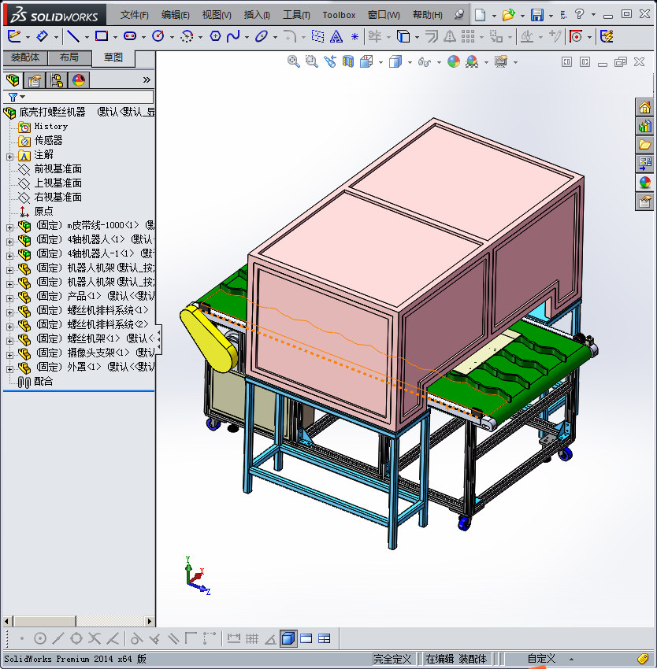Select the Circle sketch tool

[158, 37]
